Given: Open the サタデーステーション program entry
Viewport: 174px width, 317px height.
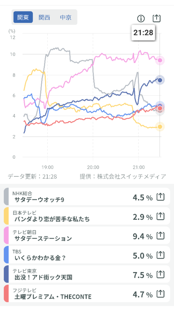Looking at the screenshot, I should tap(43, 238).
